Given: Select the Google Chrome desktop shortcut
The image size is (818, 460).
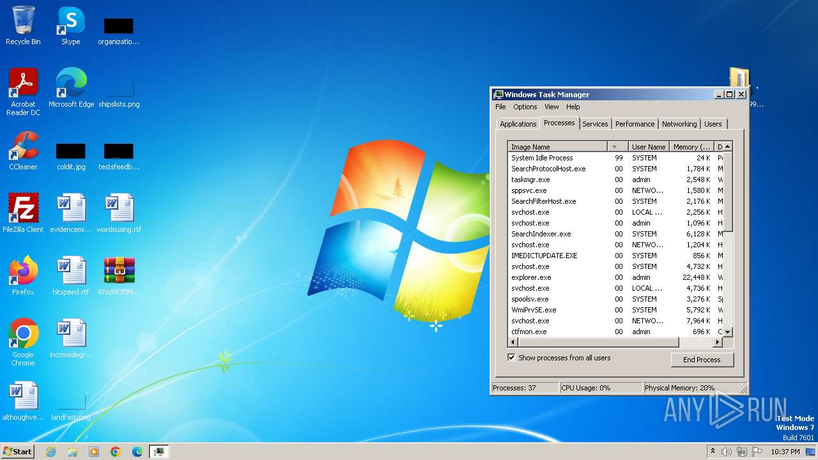Looking at the screenshot, I should 23,342.
